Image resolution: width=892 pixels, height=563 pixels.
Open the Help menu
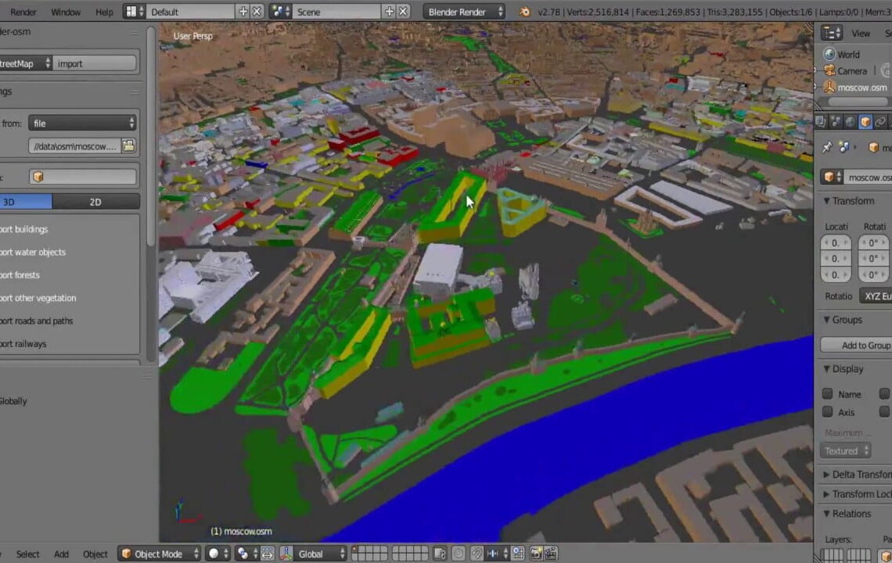point(103,12)
